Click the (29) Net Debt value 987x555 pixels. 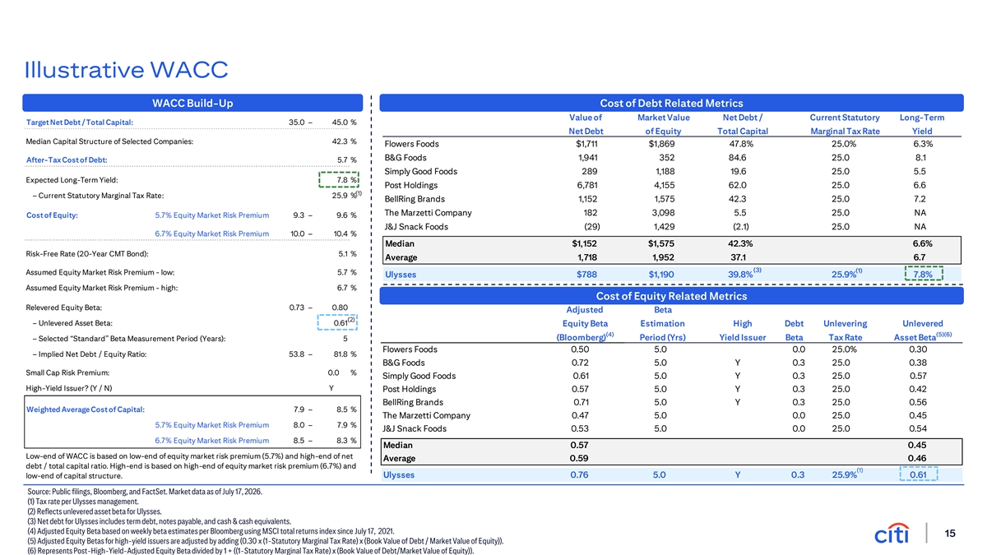pos(591,227)
